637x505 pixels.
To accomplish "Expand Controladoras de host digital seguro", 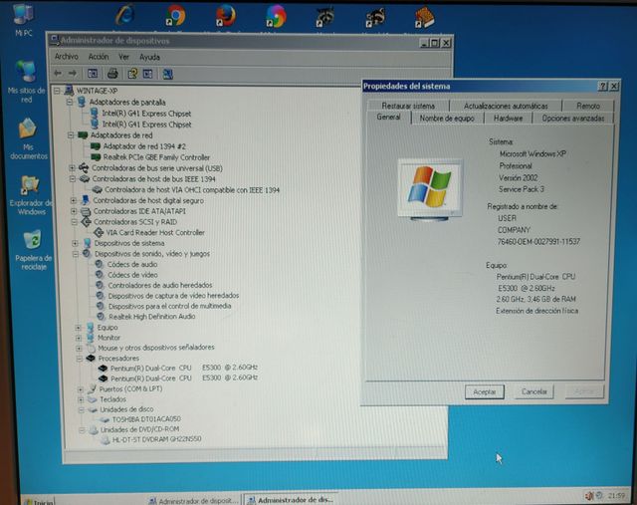I will click(x=73, y=200).
